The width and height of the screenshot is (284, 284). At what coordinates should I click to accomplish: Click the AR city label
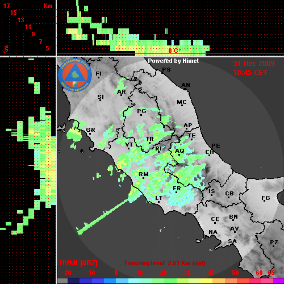(x=122, y=92)
